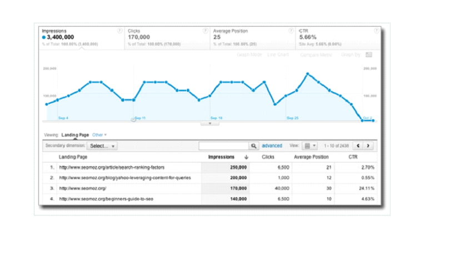Click the Impressions metric help icon
Image resolution: width=455 pixels, height=255 pixels.
(x=119, y=30)
